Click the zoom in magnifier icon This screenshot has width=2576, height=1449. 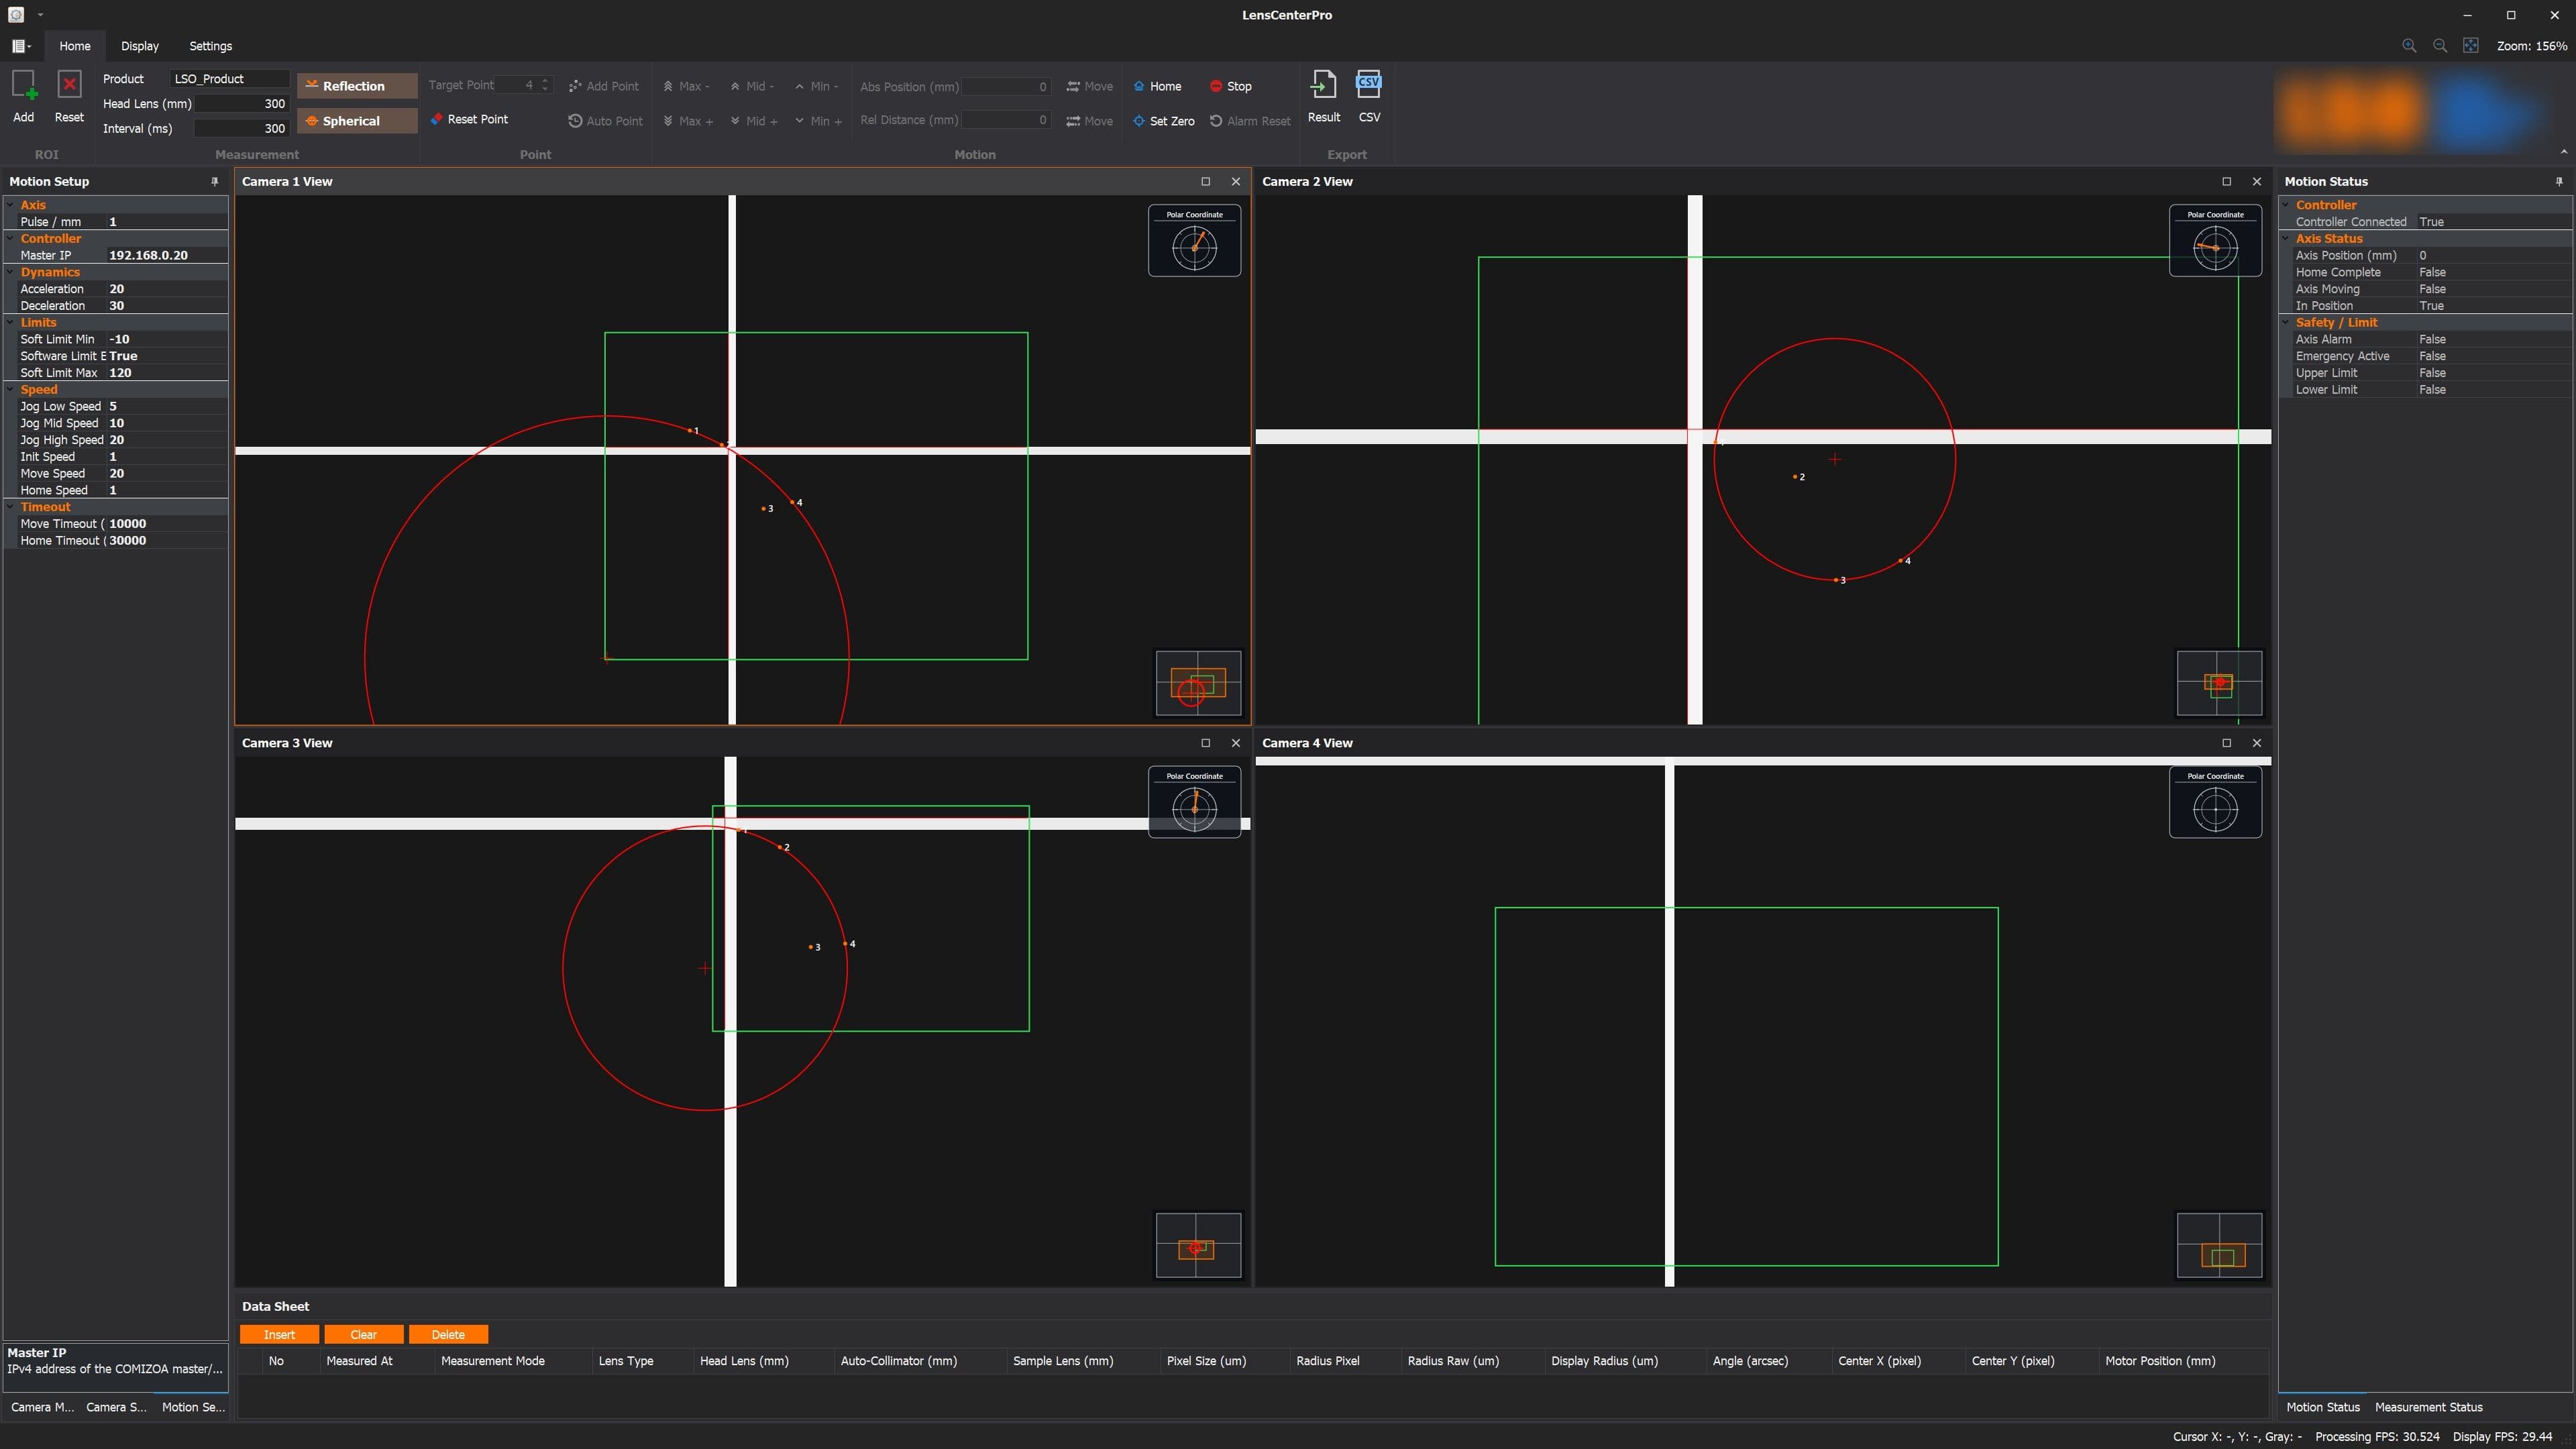[x=2409, y=46]
